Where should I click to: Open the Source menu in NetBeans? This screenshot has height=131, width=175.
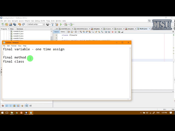[21, 21]
